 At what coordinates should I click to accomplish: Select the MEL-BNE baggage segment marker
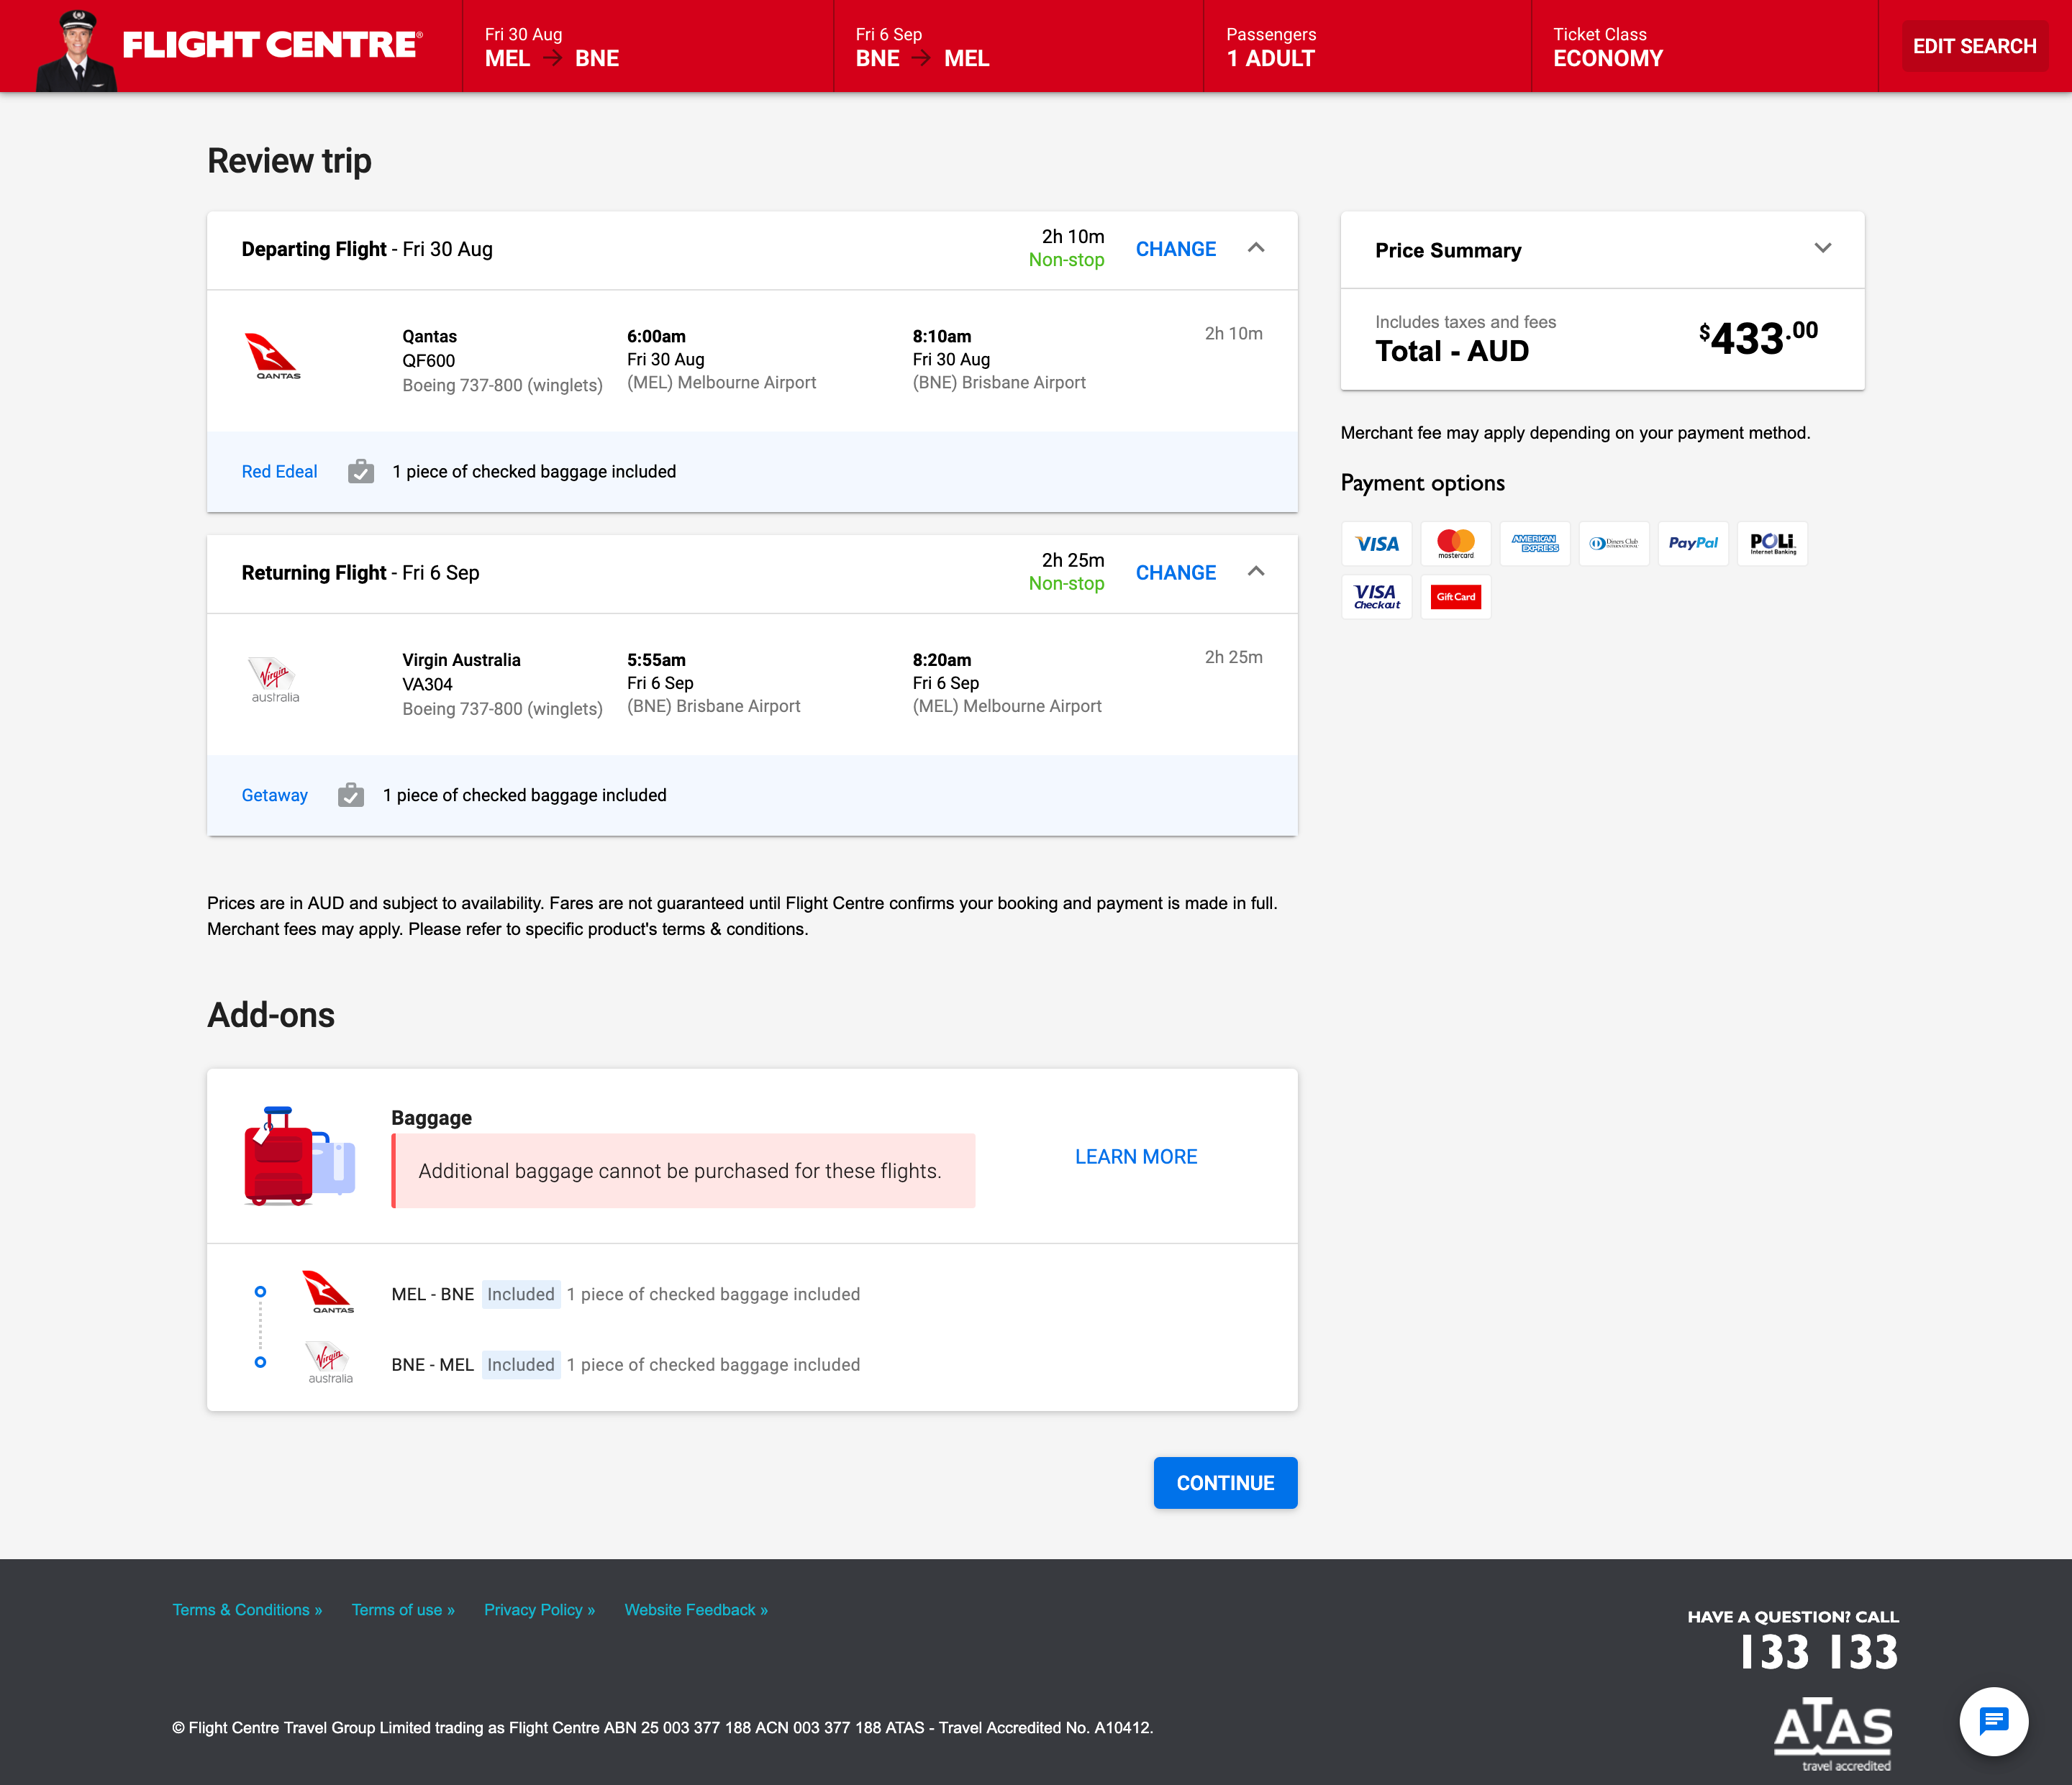262,1292
